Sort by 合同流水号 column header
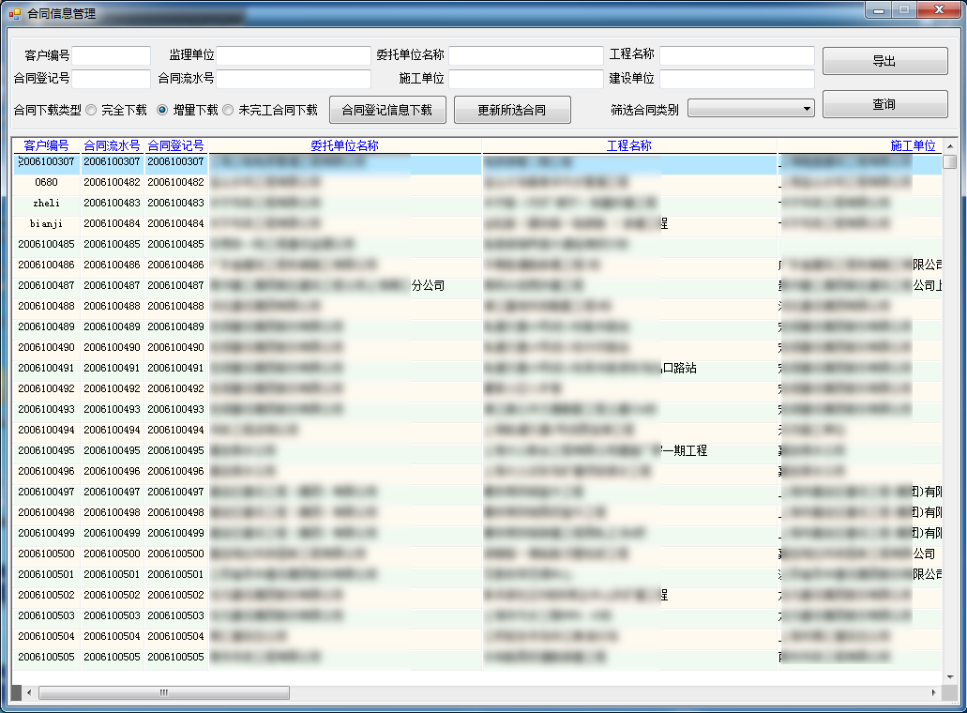Image resolution: width=967 pixels, height=713 pixels. (x=112, y=145)
